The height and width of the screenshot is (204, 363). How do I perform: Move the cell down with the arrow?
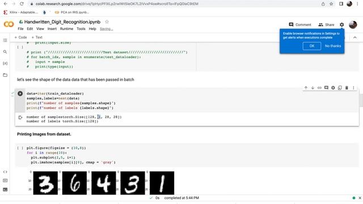tap(313, 88)
